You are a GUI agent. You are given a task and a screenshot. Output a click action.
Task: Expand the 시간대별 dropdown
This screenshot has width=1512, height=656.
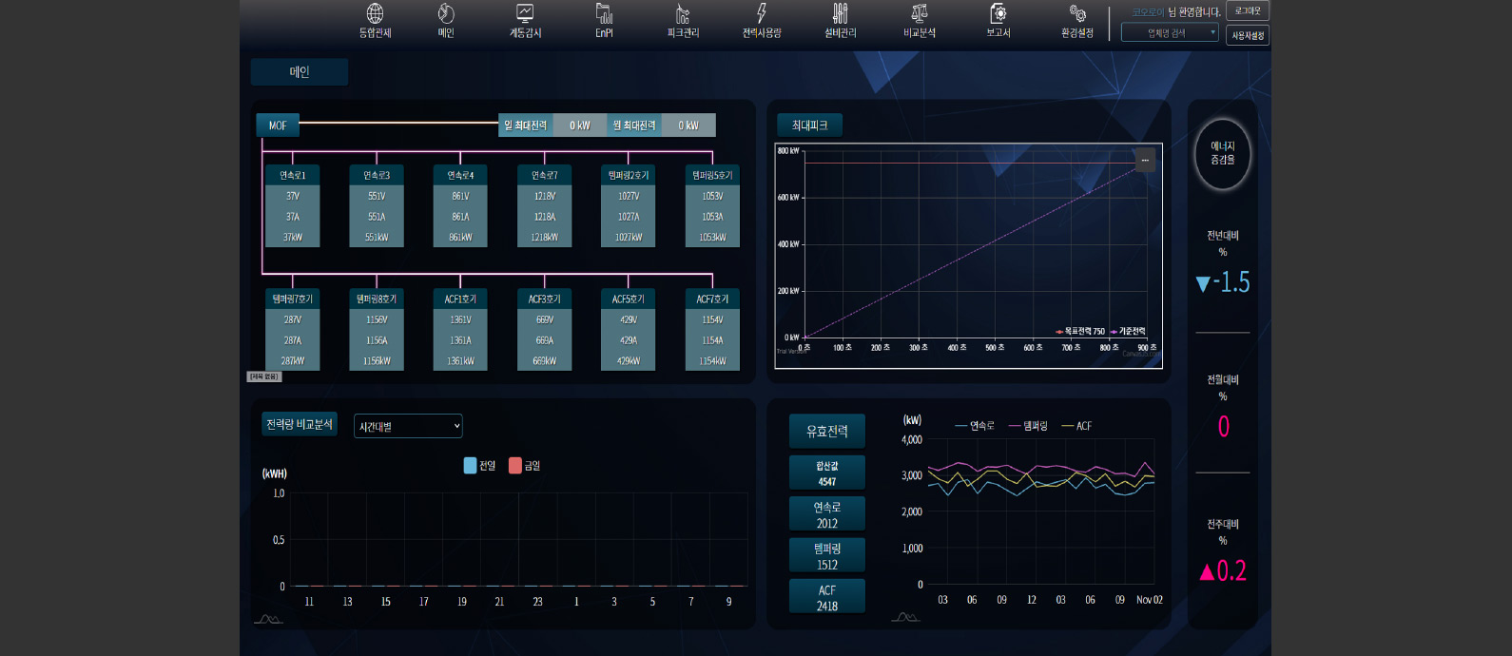tap(408, 427)
